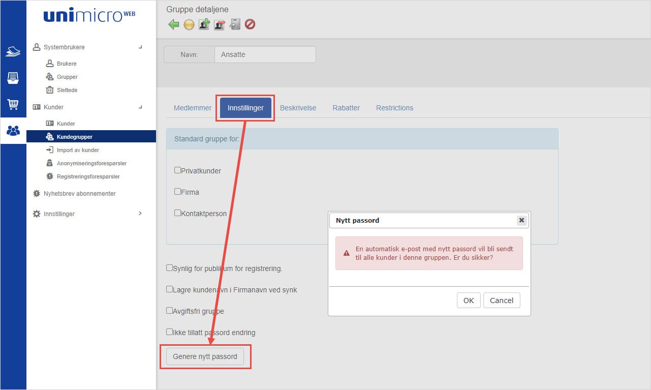Open the shopping cart section in left rail
The image size is (651, 390).
pos(13,104)
